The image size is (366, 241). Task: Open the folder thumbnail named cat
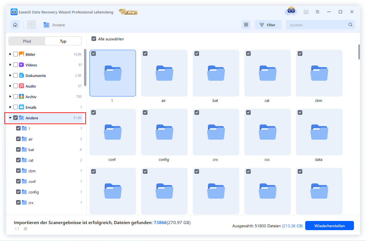268,73
